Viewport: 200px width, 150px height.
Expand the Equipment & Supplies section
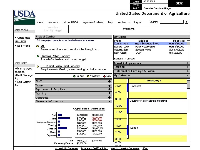109,89
